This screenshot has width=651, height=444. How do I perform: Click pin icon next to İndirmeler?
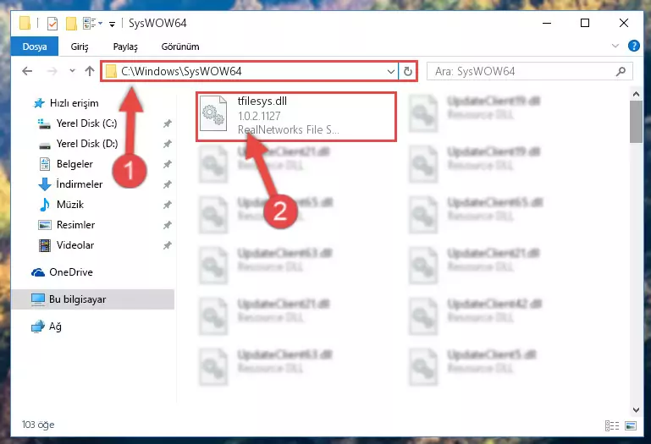click(x=167, y=184)
